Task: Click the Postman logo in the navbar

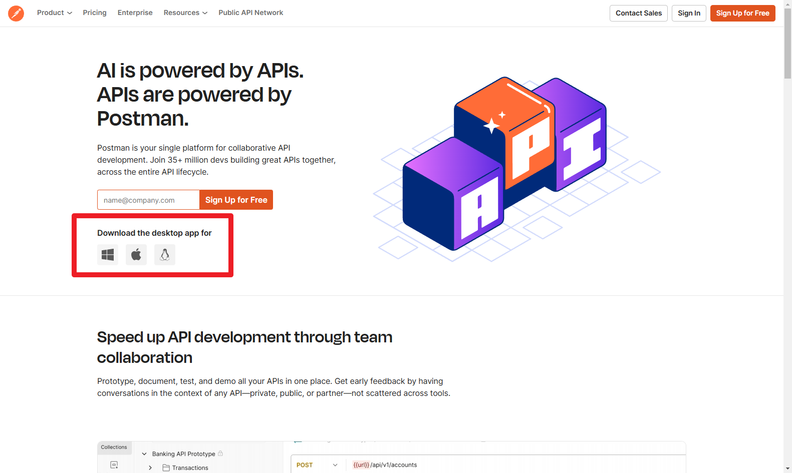Action: tap(16, 13)
